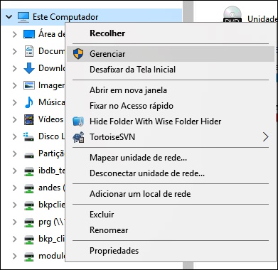Click the Wise Folder Hider icon
This screenshot has width=278, height=270.
pos(78,121)
